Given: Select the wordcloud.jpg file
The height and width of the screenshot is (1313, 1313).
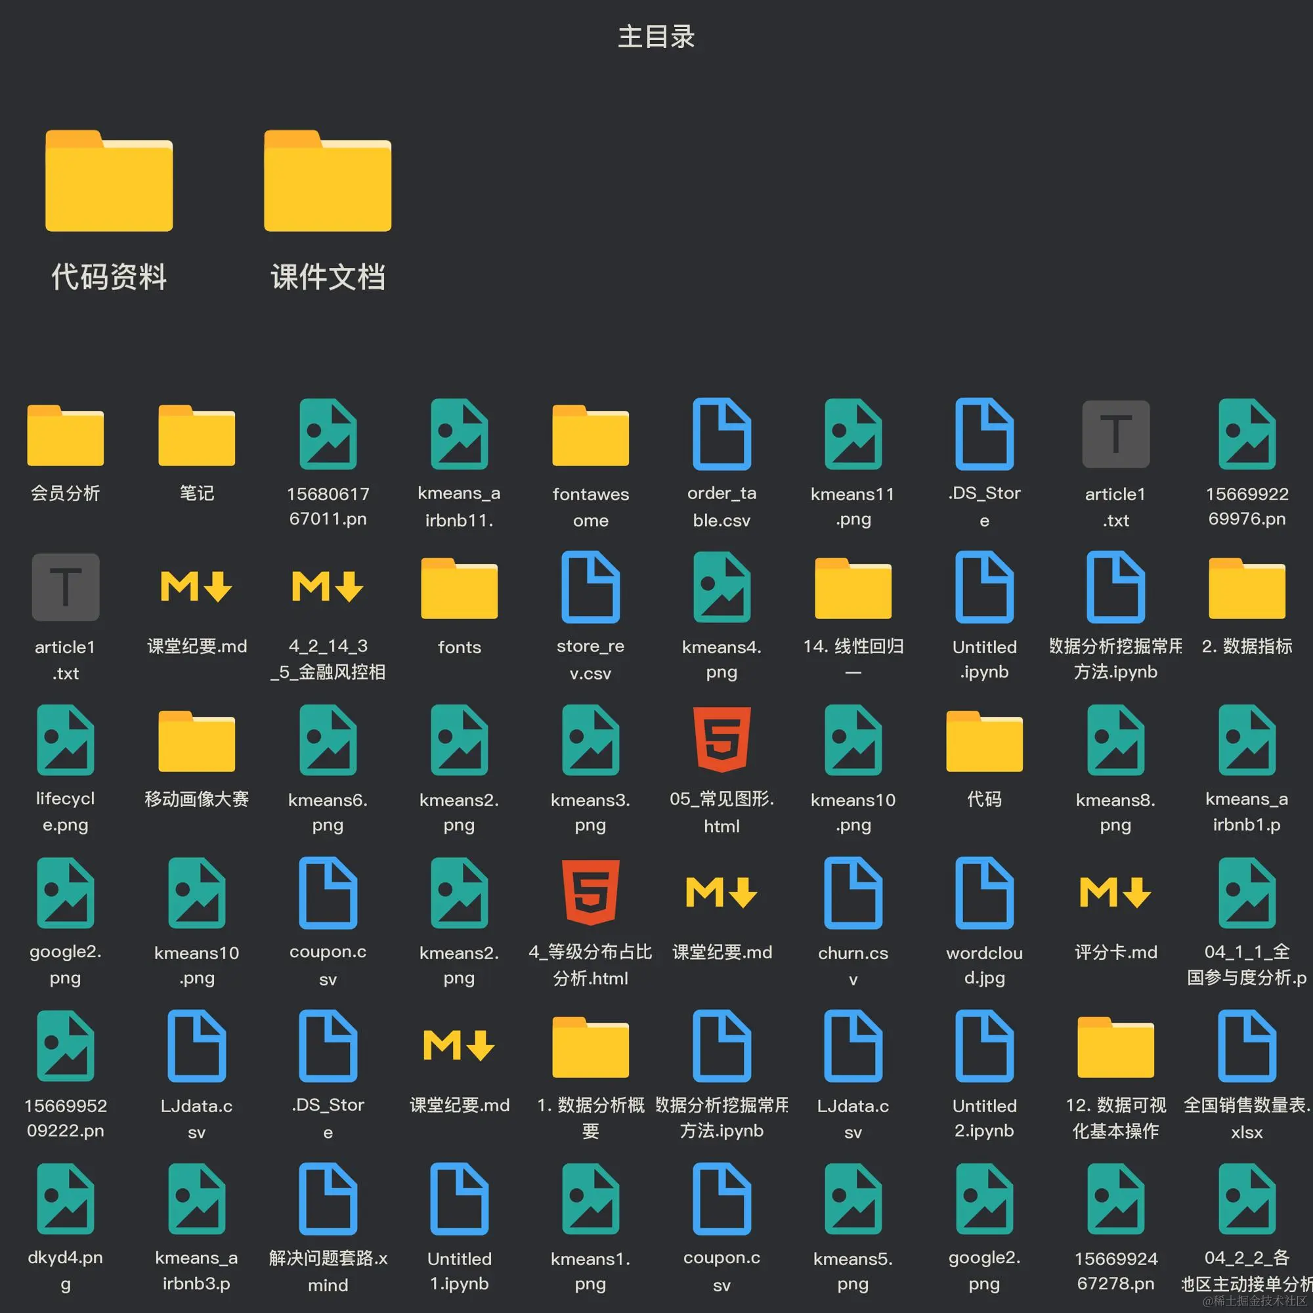Looking at the screenshot, I should [983, 893].
